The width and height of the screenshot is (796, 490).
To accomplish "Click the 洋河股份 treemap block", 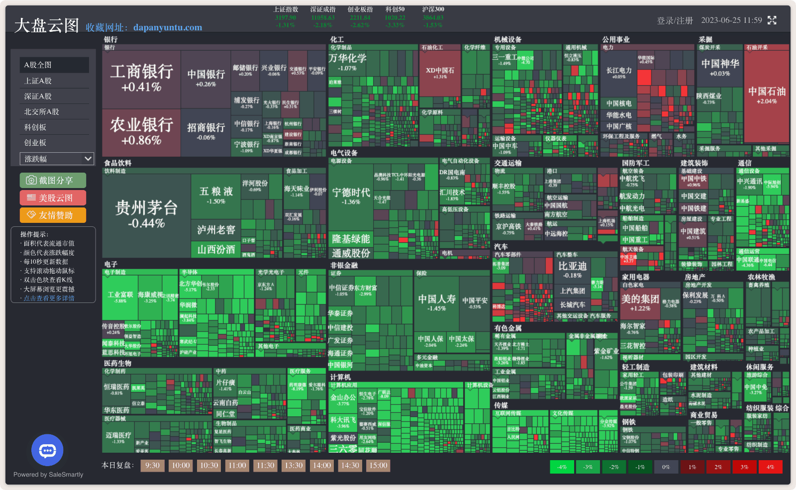I will [255, 186].
